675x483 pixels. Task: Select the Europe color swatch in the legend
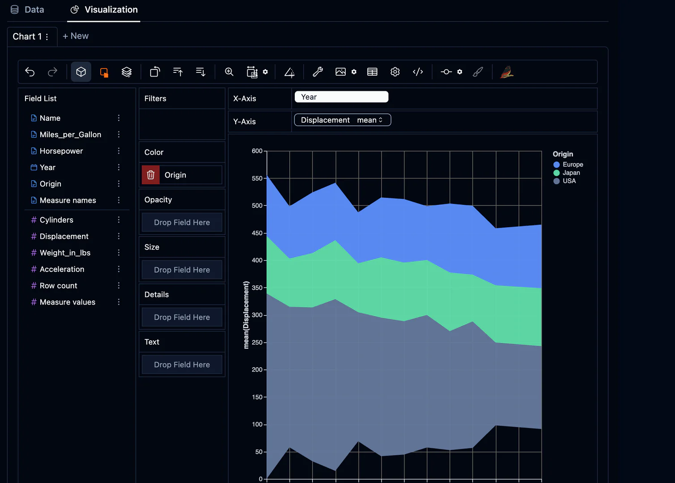(x=556, y=164)
